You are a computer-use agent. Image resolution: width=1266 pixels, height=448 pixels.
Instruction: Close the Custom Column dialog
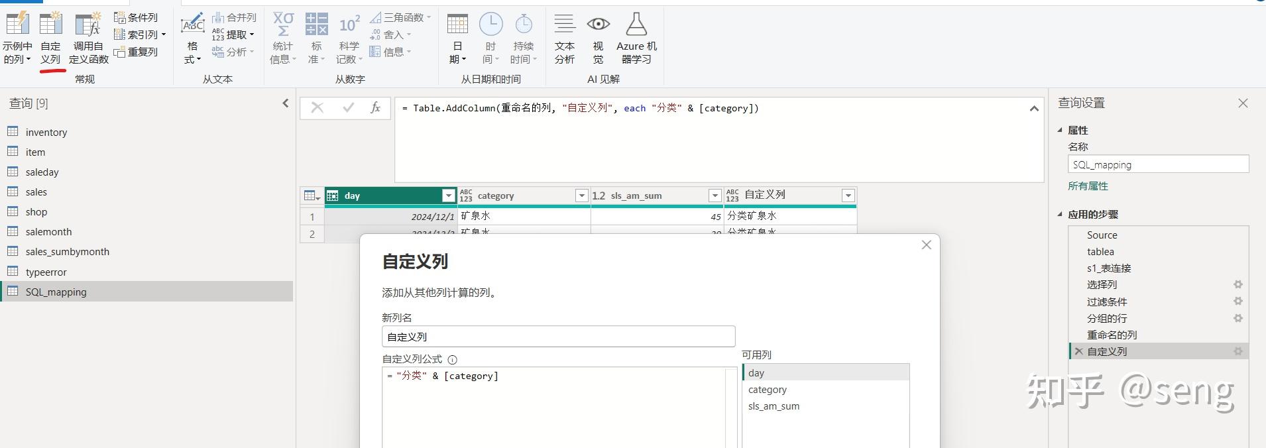(x=927, y=245)
